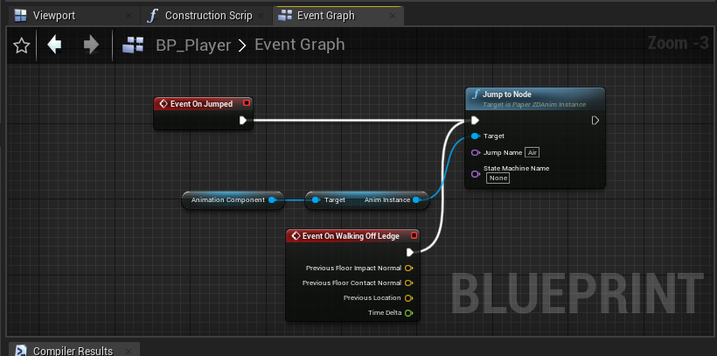
Task: Toggle the red delegate pin on Event On Jumped
Action: click(x=247, y=103)
